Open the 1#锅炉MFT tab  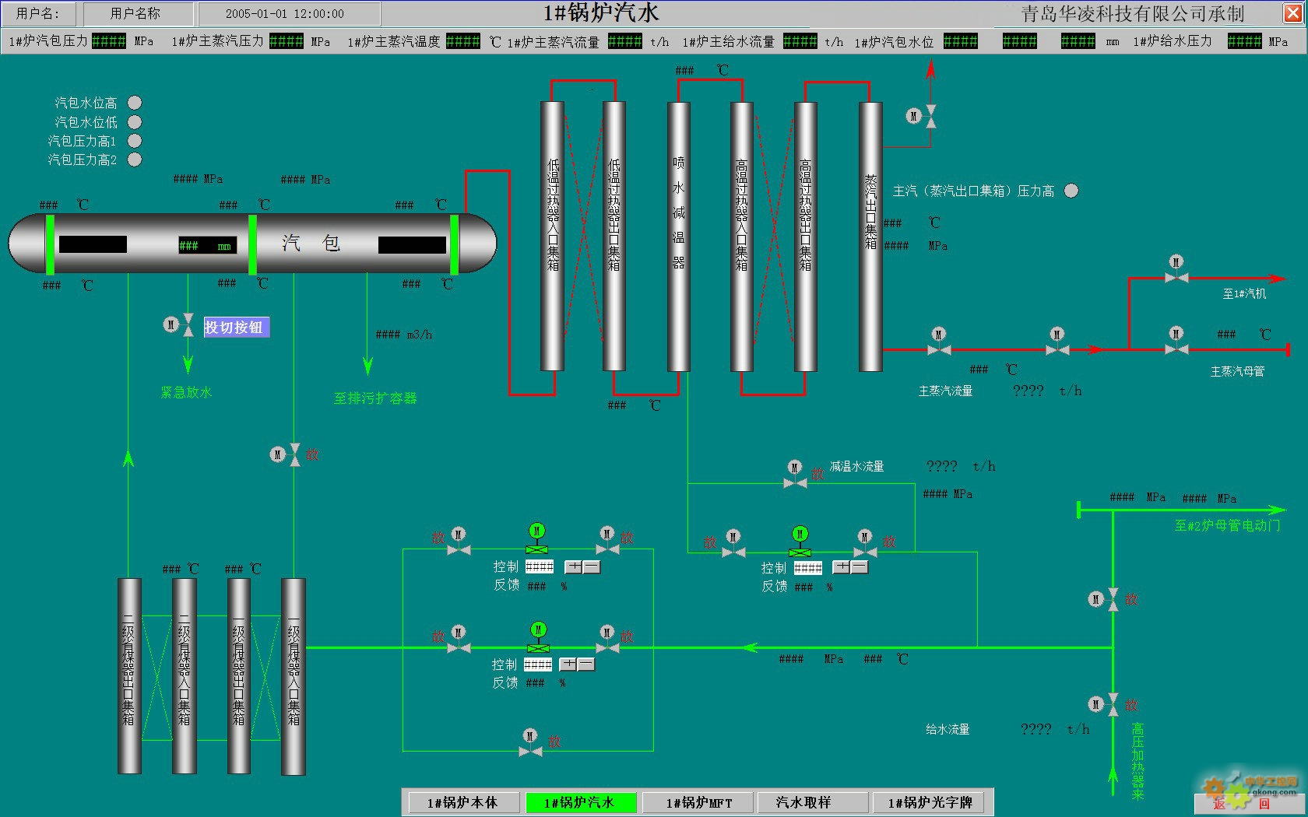click(698, 802)
